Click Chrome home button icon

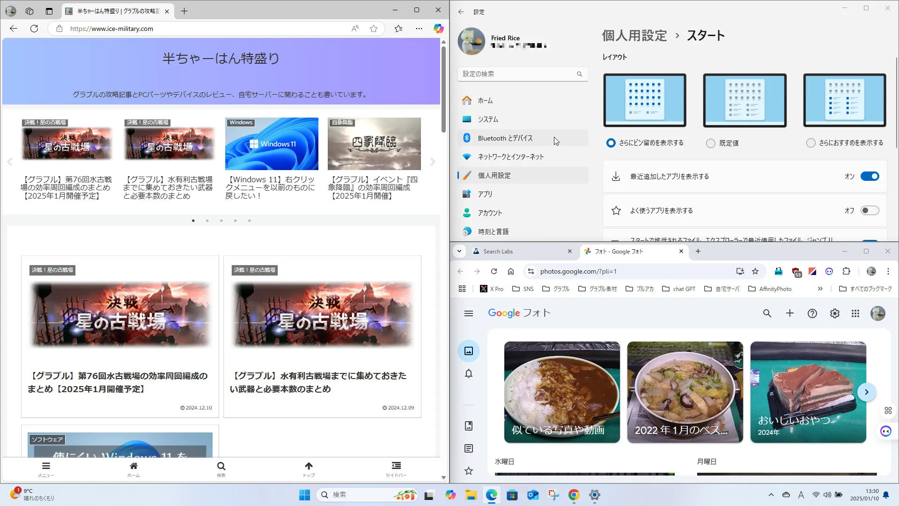(511, 271)
